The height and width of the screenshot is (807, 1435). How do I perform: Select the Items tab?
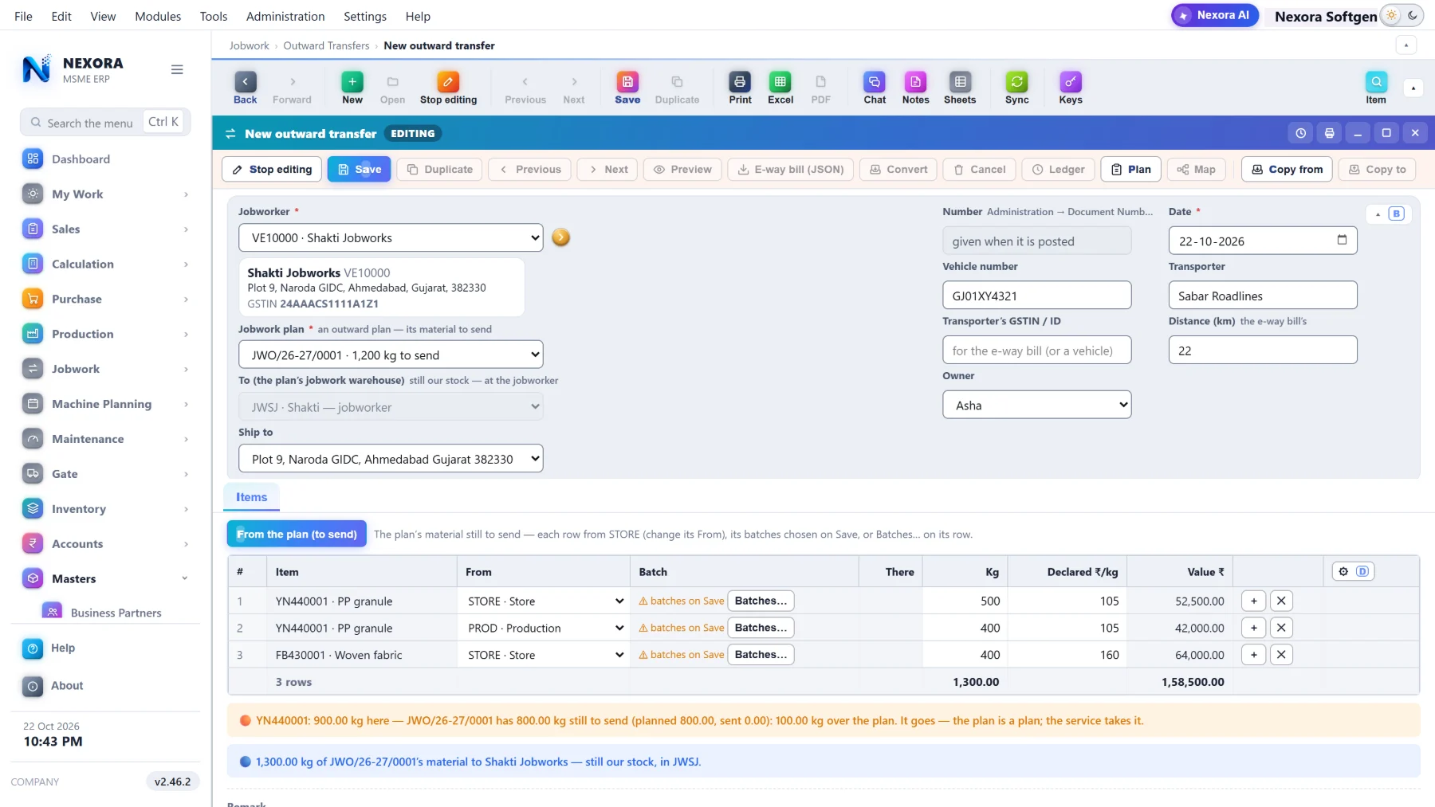pyautogui.click(x=251, y=497)
